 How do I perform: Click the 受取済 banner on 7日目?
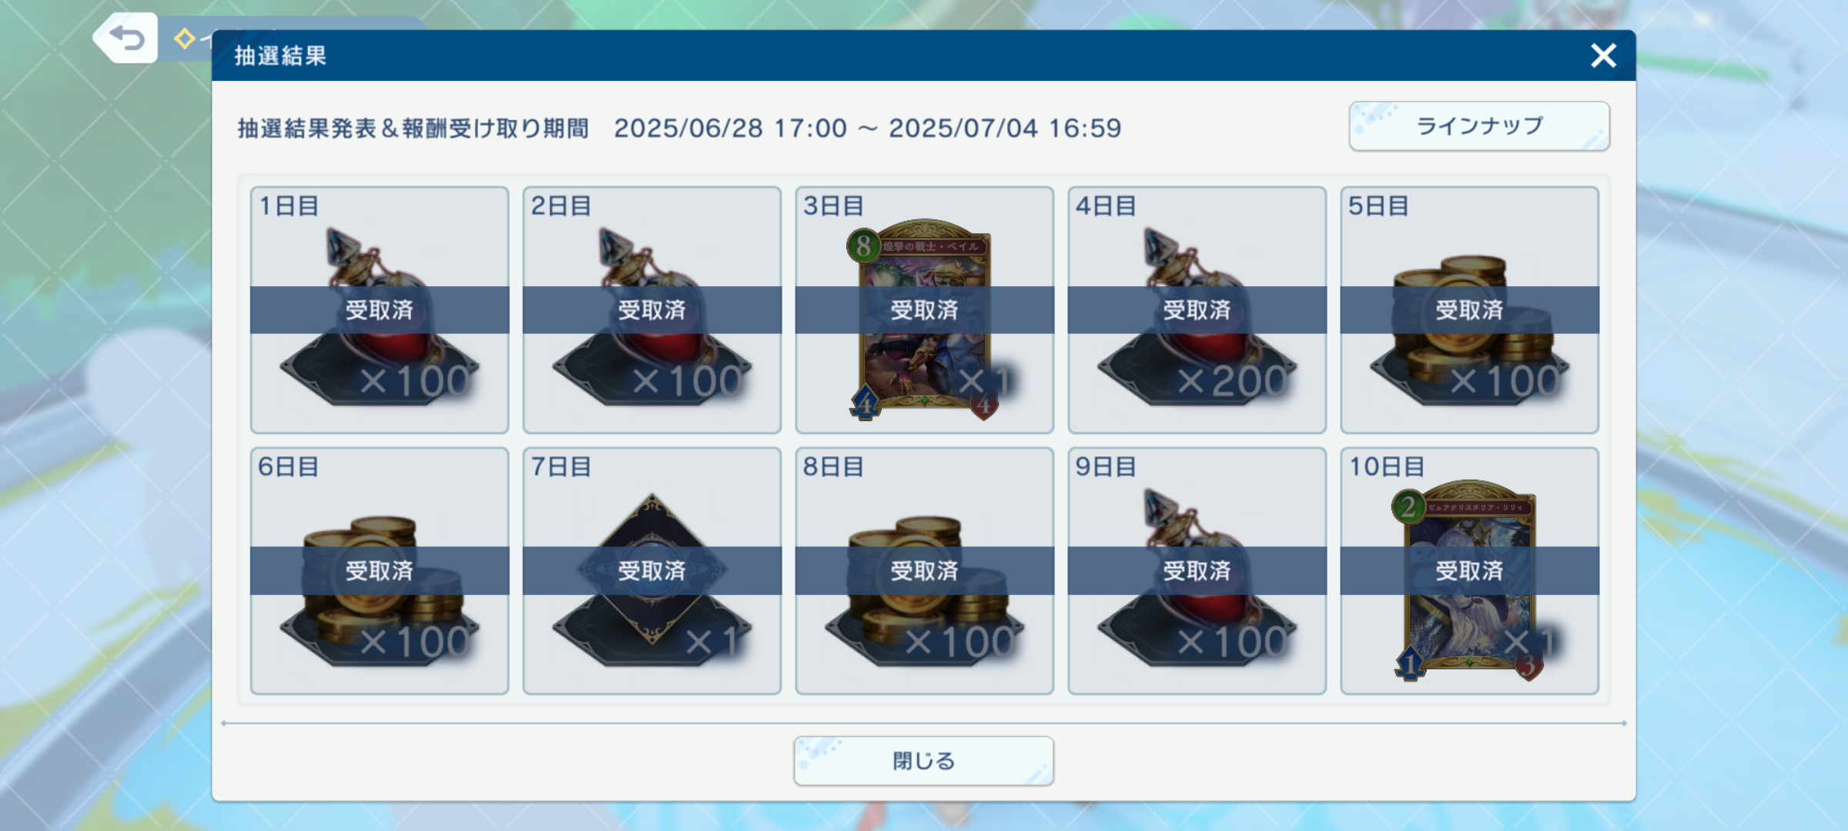pos(652,571)
